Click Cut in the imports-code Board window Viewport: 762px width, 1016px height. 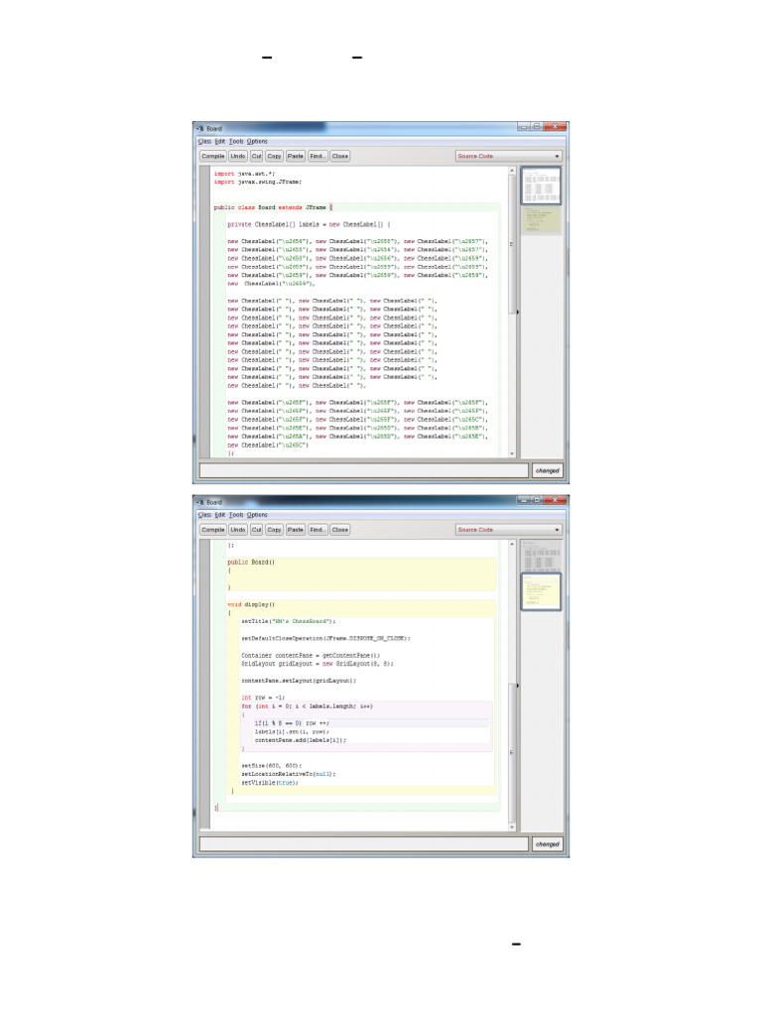pyautogui.click(x=257, y=156)
